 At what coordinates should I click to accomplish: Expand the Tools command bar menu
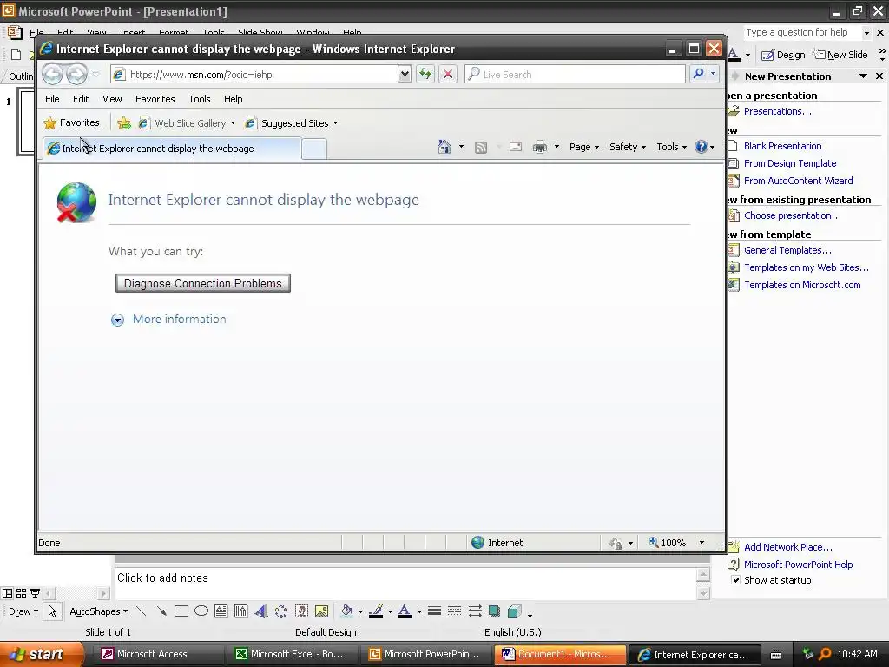[x=671, y=147]
